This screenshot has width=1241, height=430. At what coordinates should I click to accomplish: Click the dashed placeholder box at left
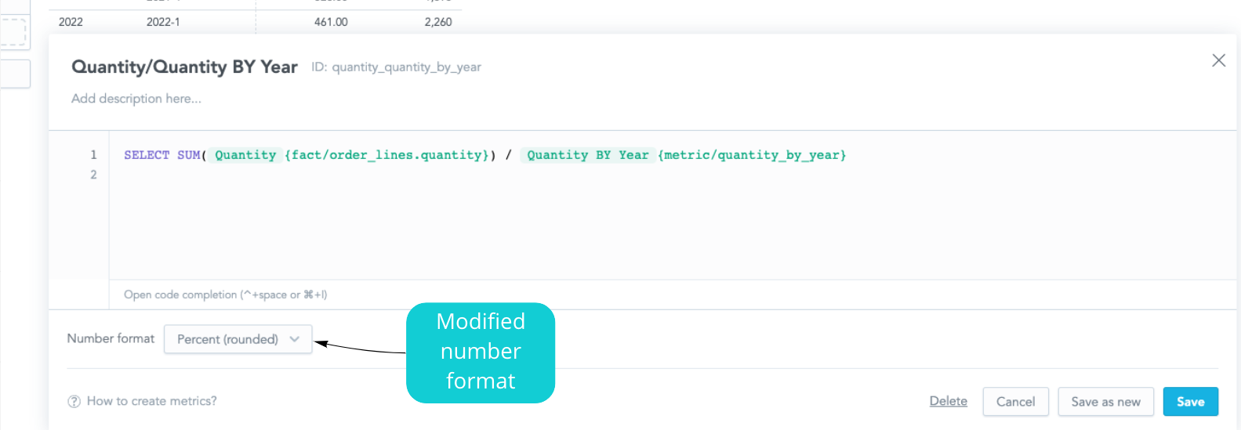pos(14,32)
